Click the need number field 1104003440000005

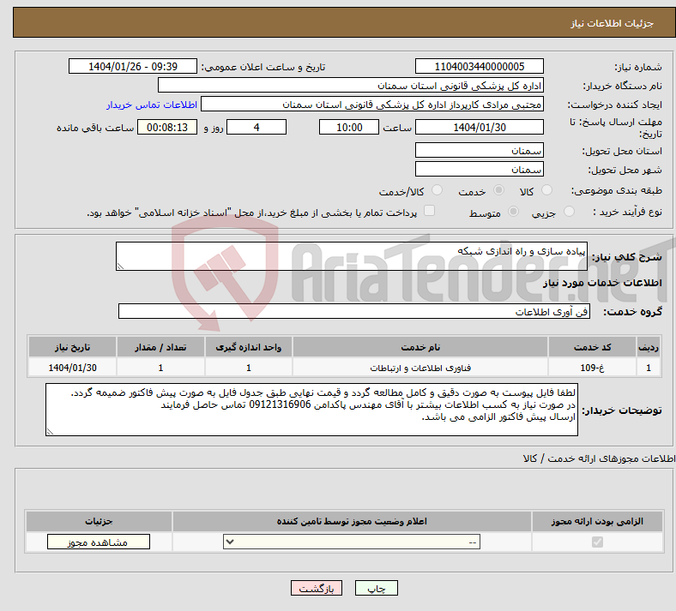479,66
